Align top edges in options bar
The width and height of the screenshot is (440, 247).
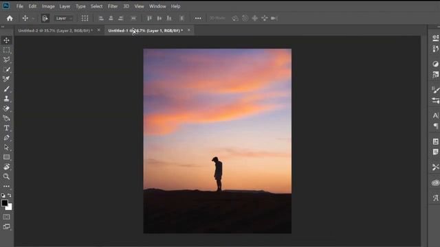click(149, 19)
